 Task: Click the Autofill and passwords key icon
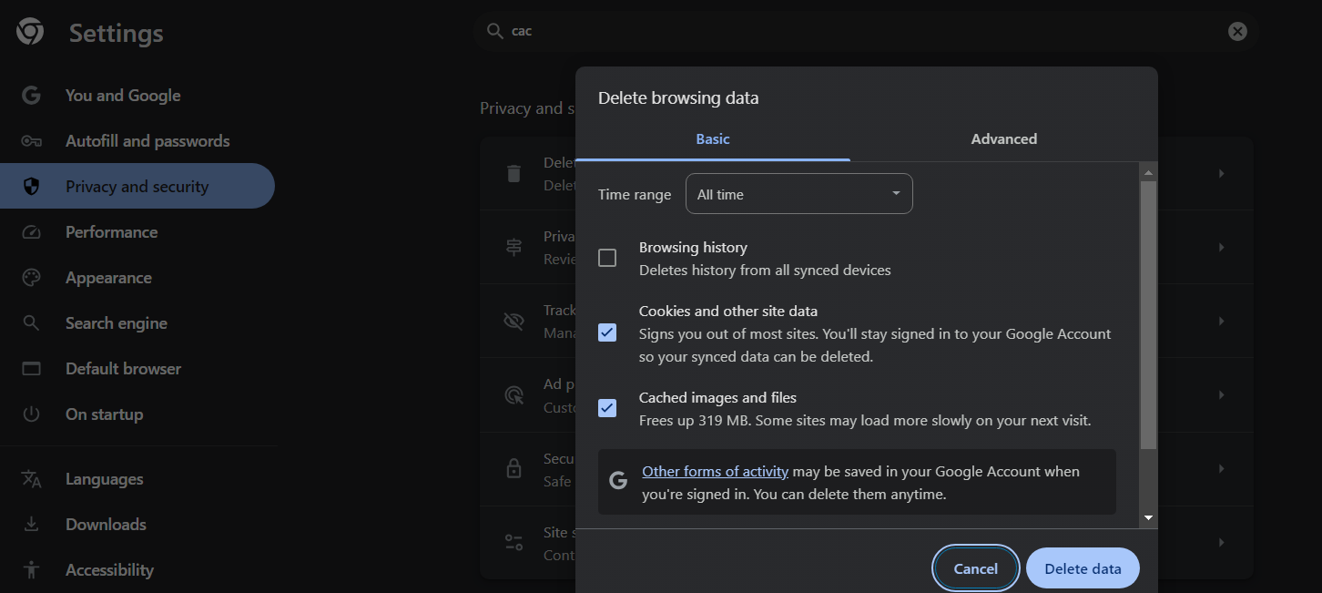pyautogui.click(x=31, y=141)
